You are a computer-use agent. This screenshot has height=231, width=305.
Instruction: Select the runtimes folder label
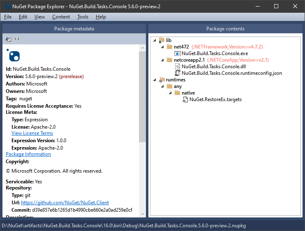coord(176,80)
